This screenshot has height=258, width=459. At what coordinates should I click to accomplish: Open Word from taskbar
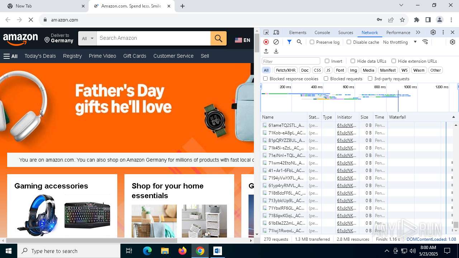[218, 251]
